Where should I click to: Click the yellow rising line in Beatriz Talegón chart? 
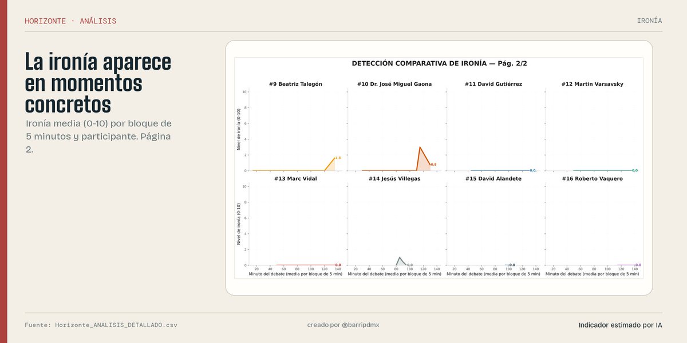(330, 164)
